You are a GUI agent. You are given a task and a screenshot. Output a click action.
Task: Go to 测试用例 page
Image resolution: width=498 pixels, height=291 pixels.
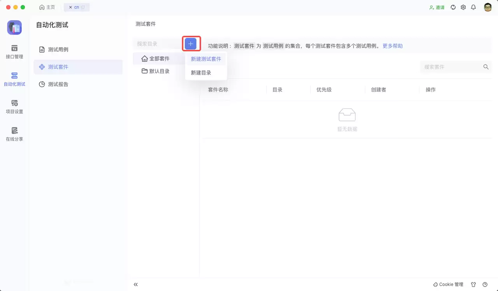point(78,50)
